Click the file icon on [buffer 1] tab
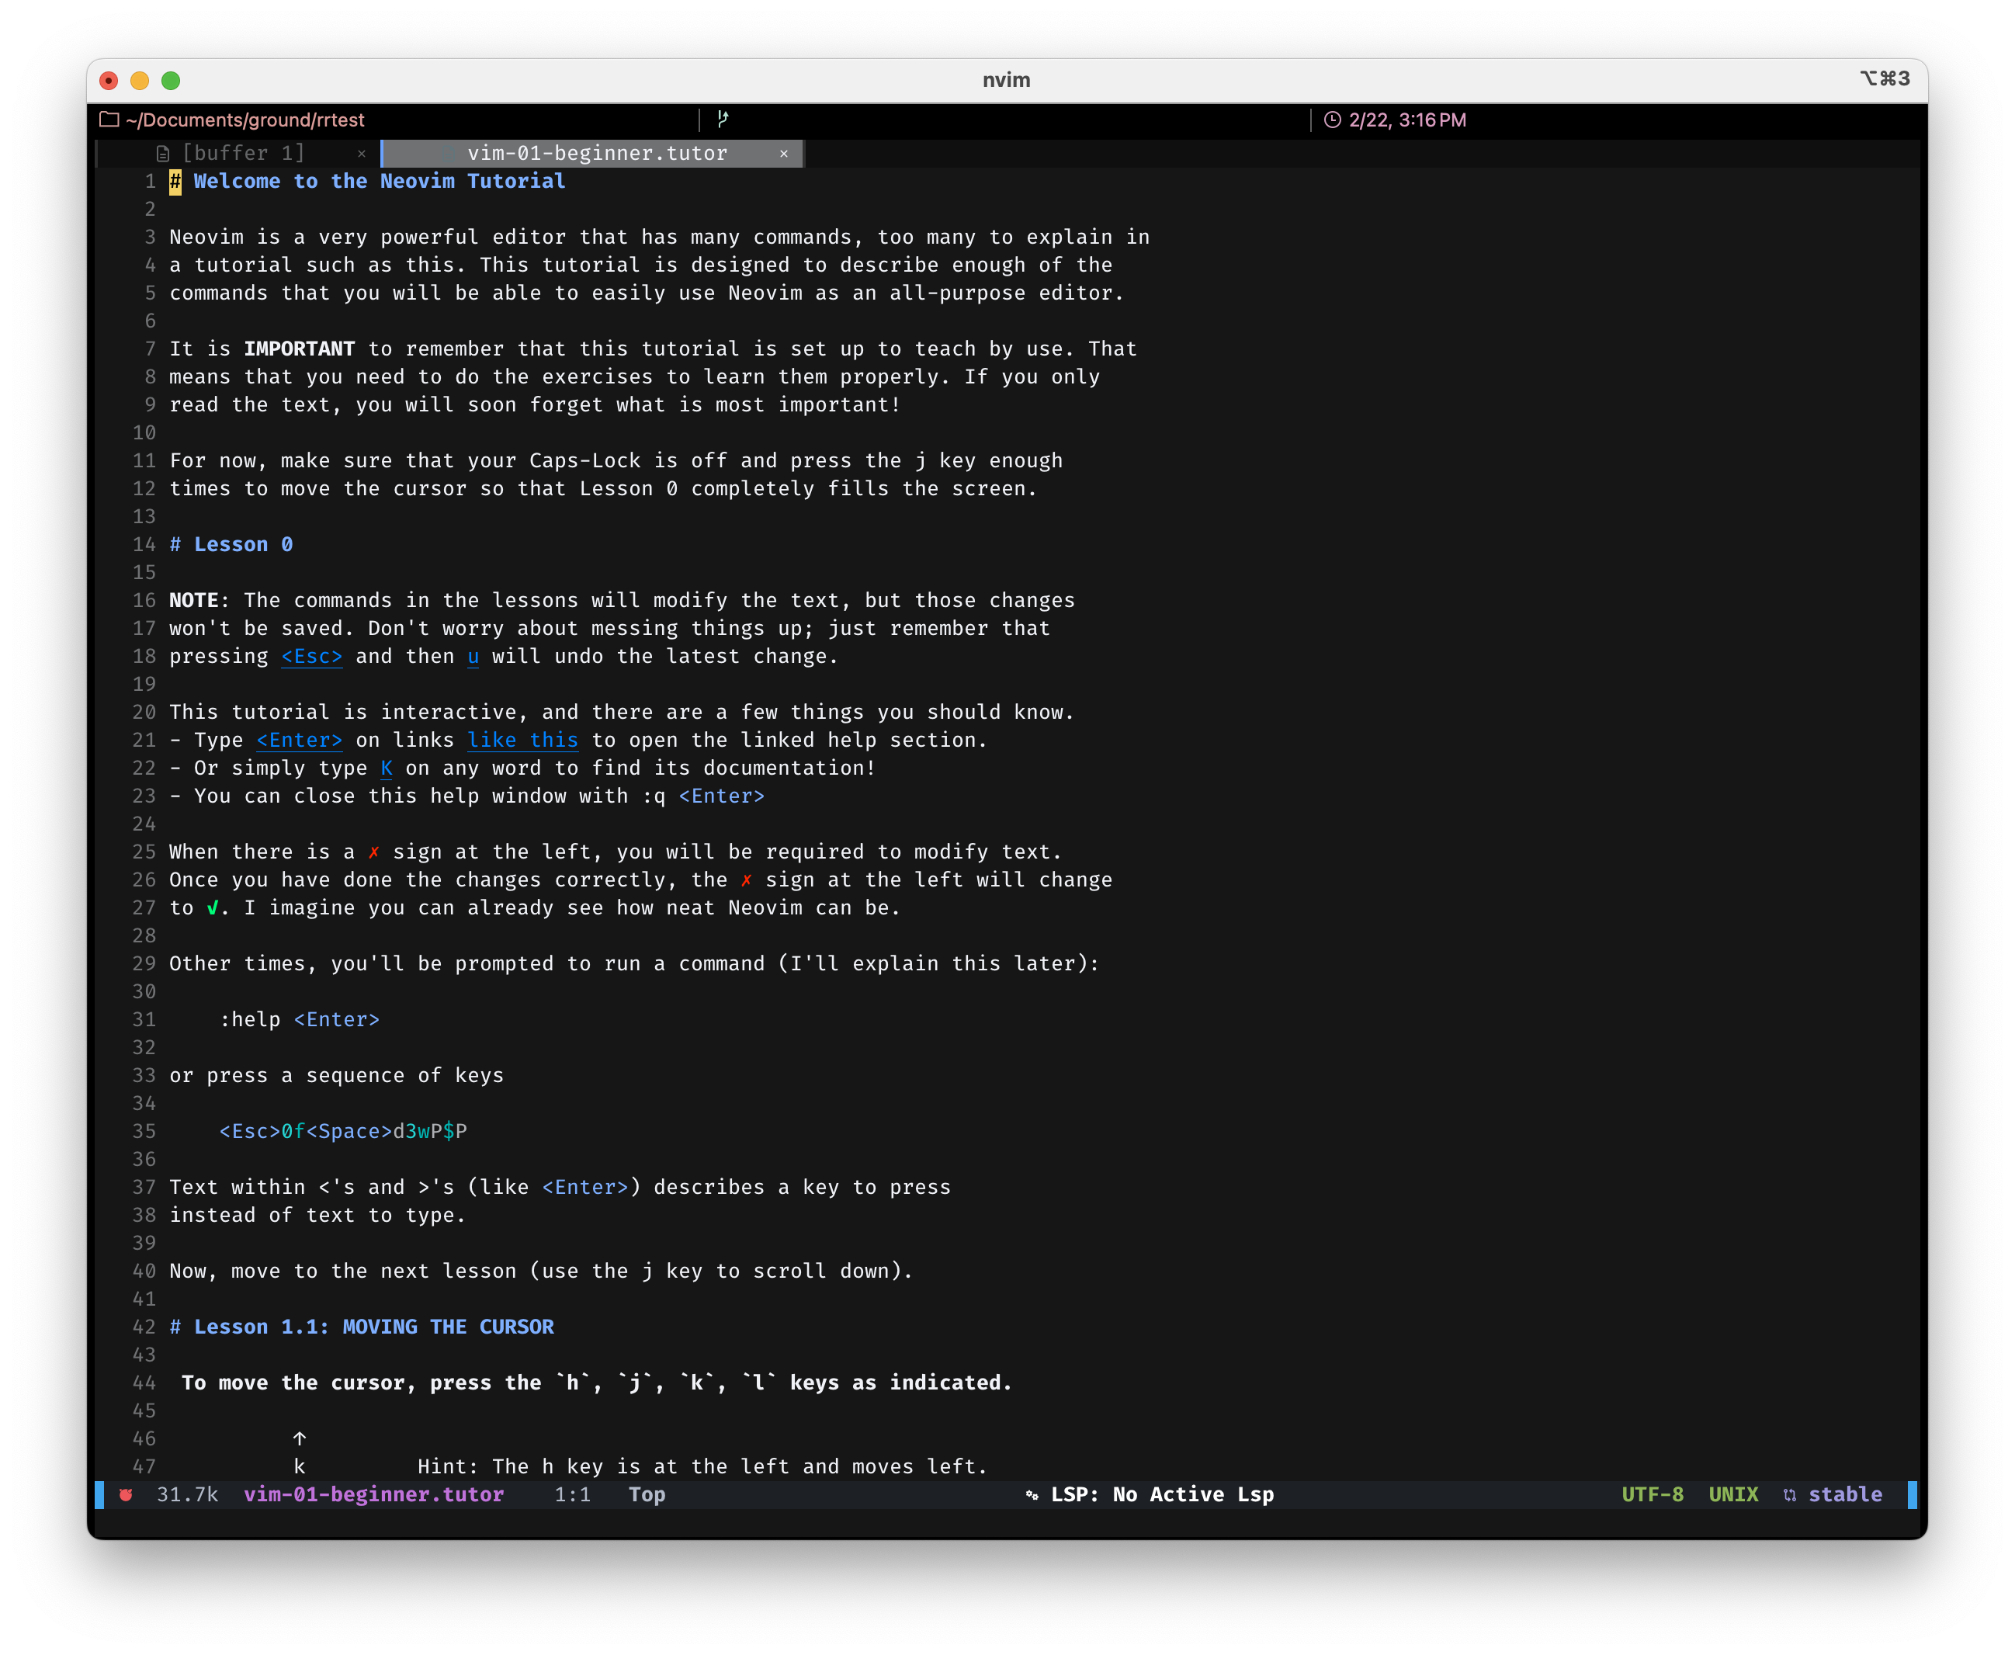Image resolution: width=2015 pixels, height=1655 pixels. click(x=163, y=154)
